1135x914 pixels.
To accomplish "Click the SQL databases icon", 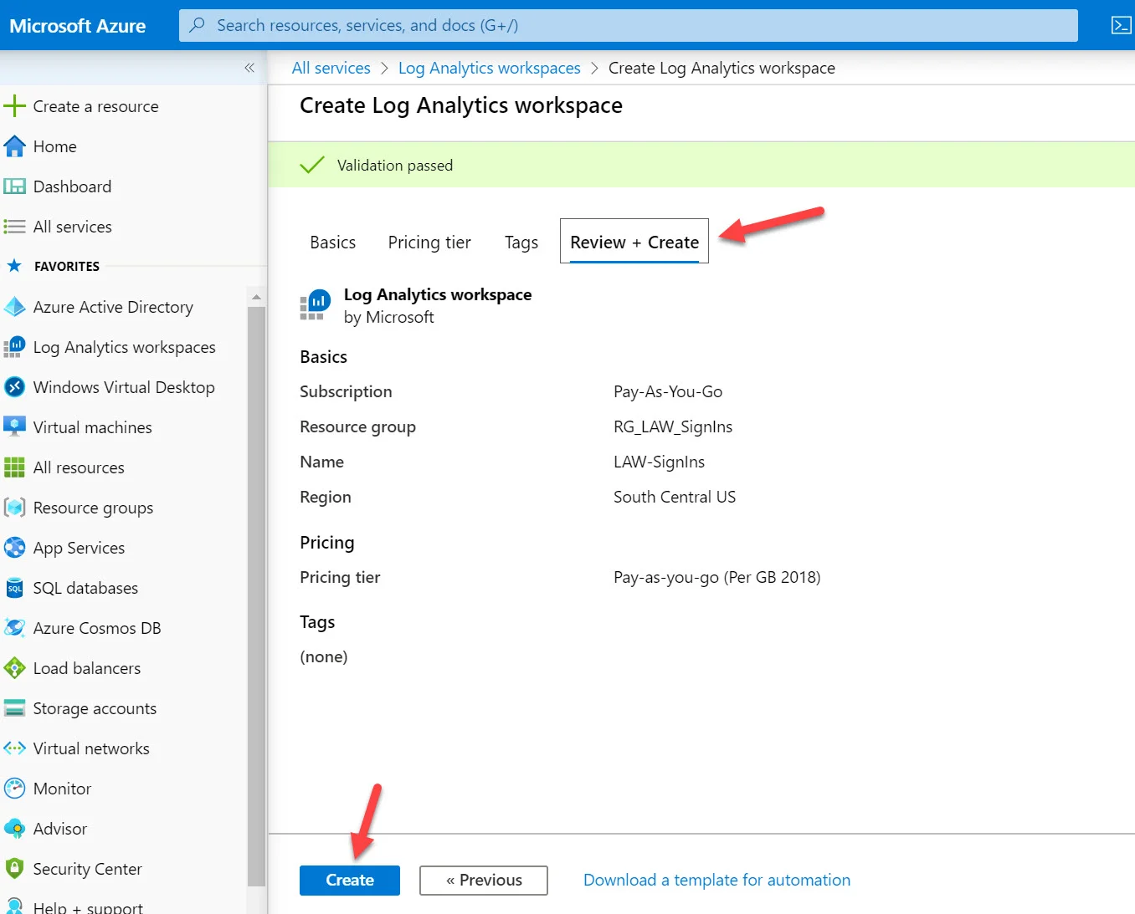I will tap(14, 588).
